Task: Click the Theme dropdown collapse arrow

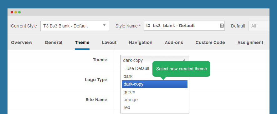Action: click(x=184, y=60)
